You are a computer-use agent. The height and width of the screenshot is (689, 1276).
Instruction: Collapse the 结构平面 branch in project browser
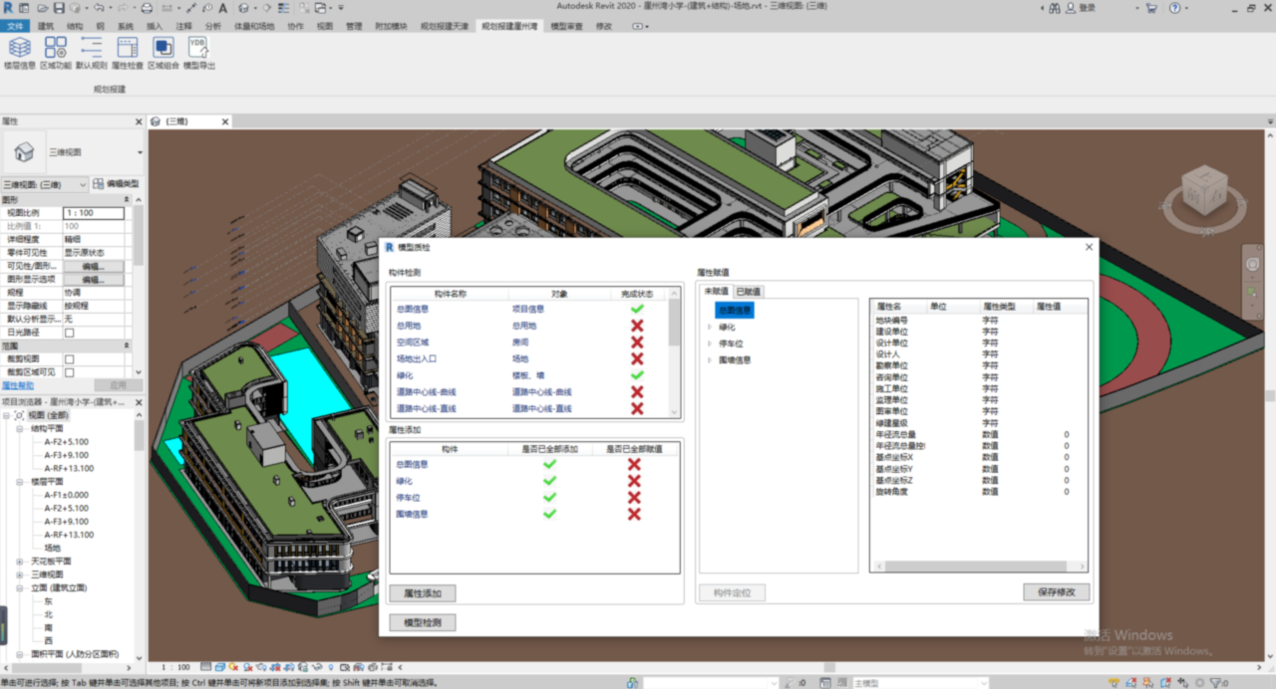(x=19, y=428)
